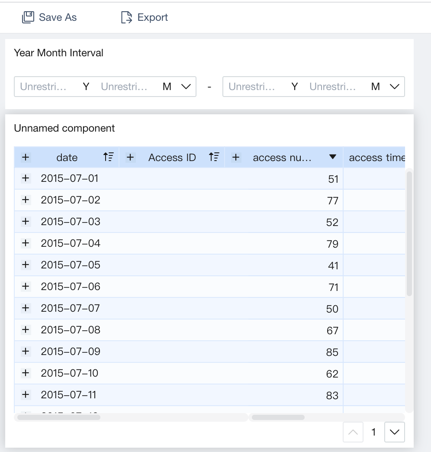Expand row 2015-07-02
The width and height of the screenshot is (431, 452).
(26, 200)
